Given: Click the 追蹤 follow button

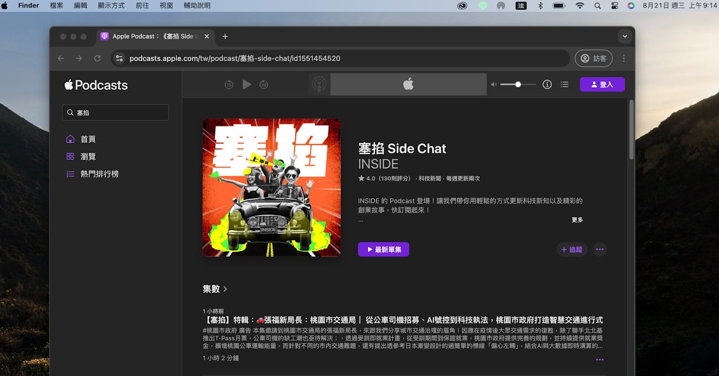Looking at the screenshot, I should click(572, 250).
